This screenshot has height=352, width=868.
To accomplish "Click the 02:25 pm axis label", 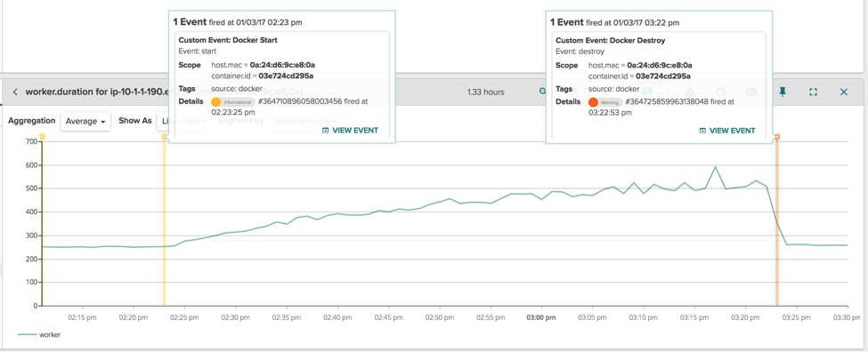I will [184, 317].
